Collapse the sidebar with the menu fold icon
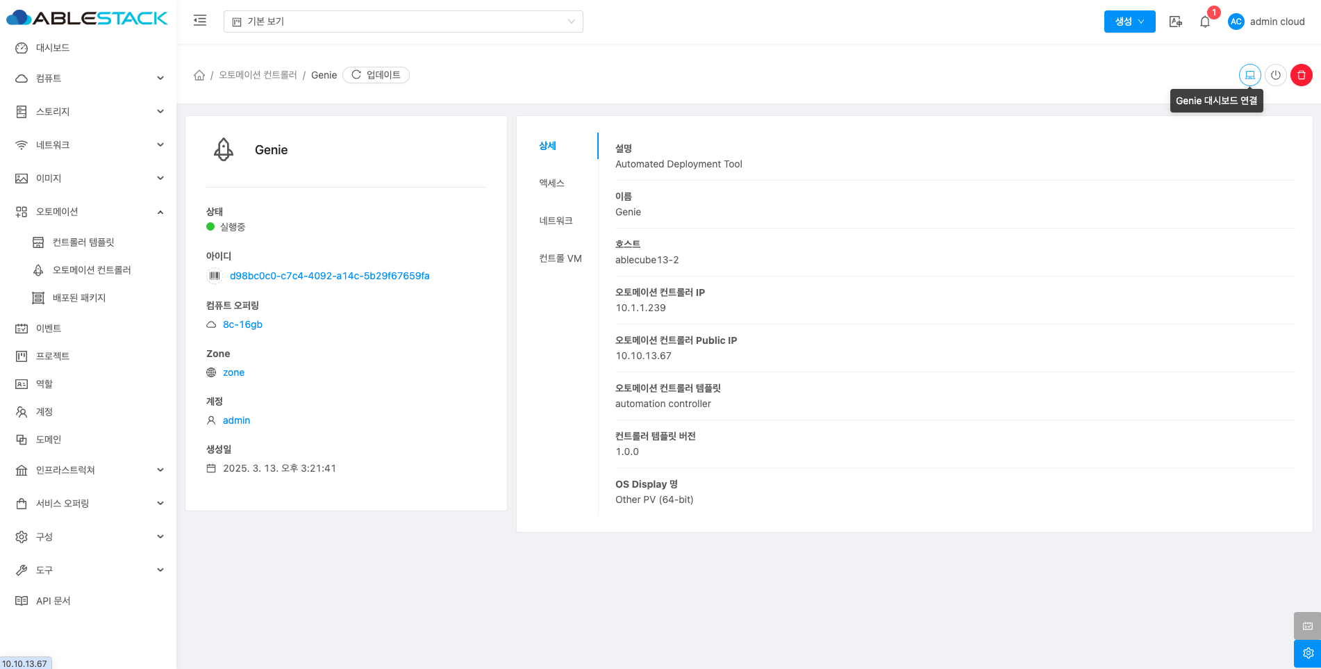Screen dimensions: 1321x669 pyautogui.click(x=200, y=21)
